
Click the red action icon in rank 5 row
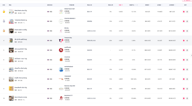coord(184,50)
